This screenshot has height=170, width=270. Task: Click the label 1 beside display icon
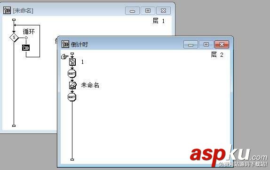[x=82, y=62]
